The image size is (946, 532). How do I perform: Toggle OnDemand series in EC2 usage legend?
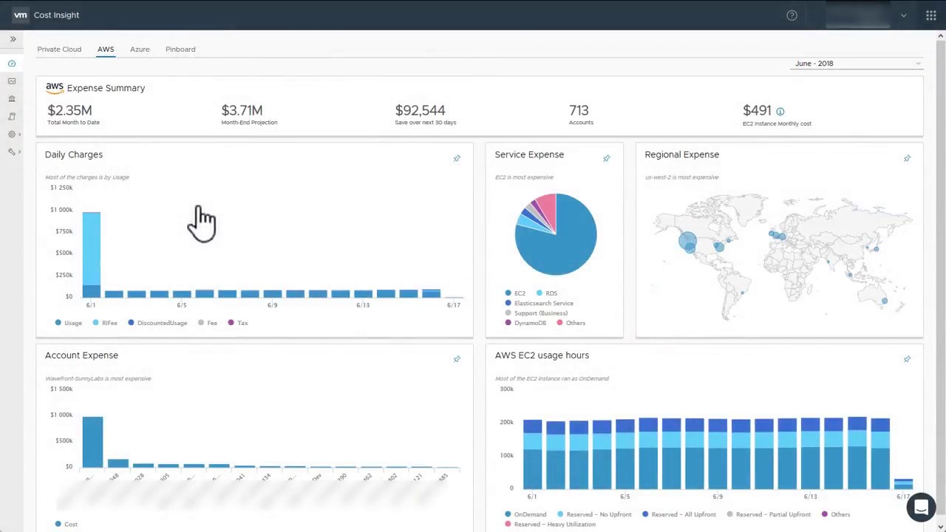point(525,514)
